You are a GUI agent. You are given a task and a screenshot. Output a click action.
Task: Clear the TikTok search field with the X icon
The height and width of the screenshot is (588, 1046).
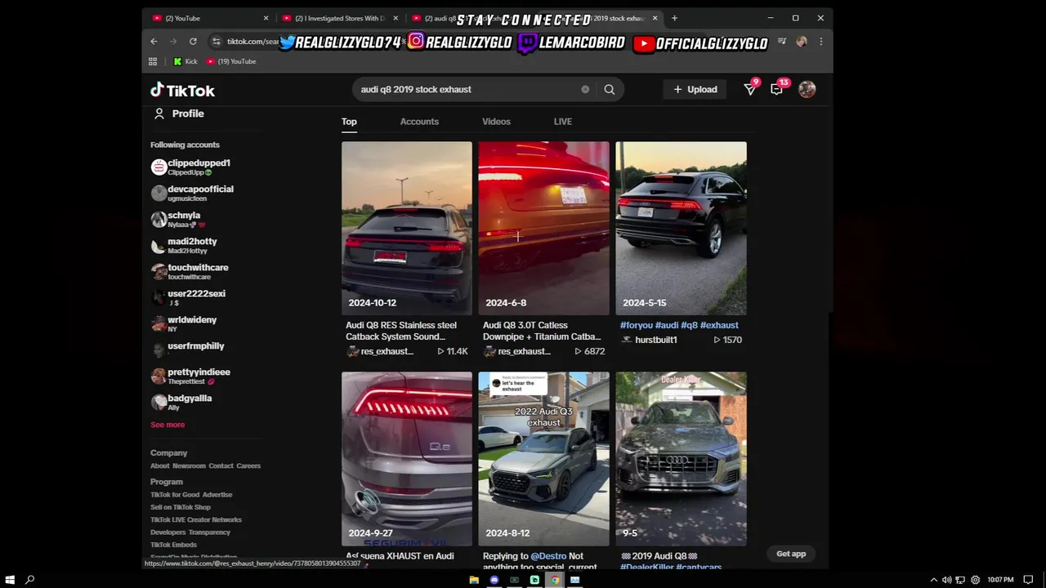click(585, 90)
